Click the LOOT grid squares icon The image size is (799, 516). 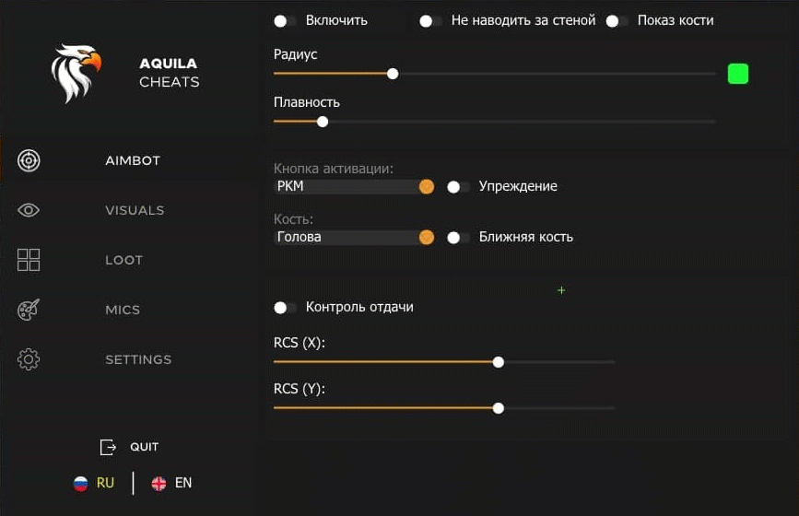click(x=29, y=260)
